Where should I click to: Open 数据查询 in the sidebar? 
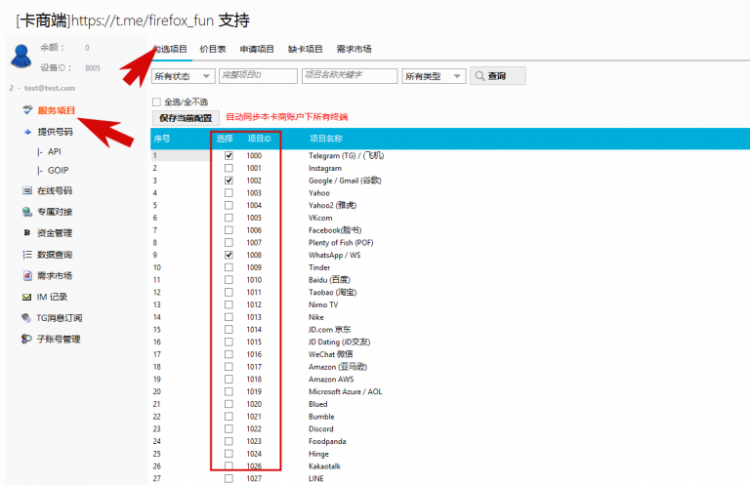[55, 255]
